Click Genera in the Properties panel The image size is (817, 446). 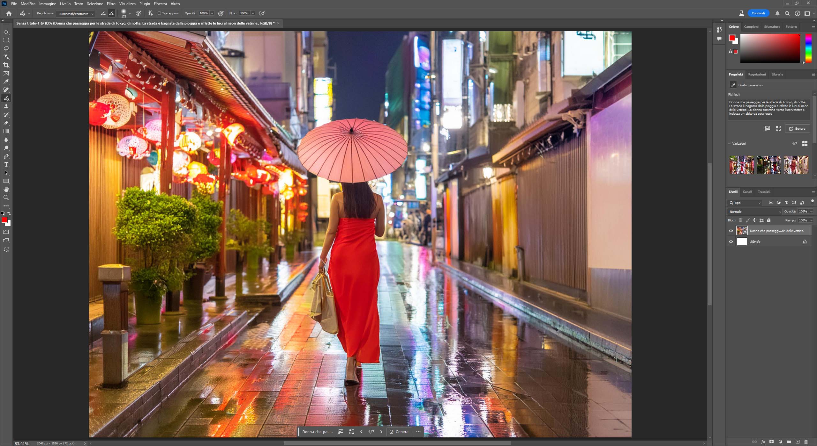797,129
